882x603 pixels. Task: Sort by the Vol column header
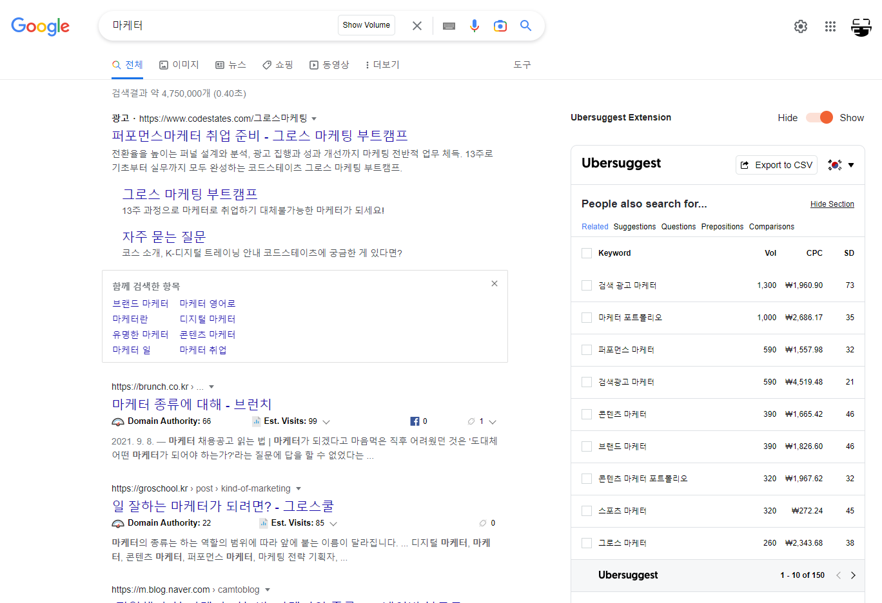pyautogui.click(x=770, y=253)
